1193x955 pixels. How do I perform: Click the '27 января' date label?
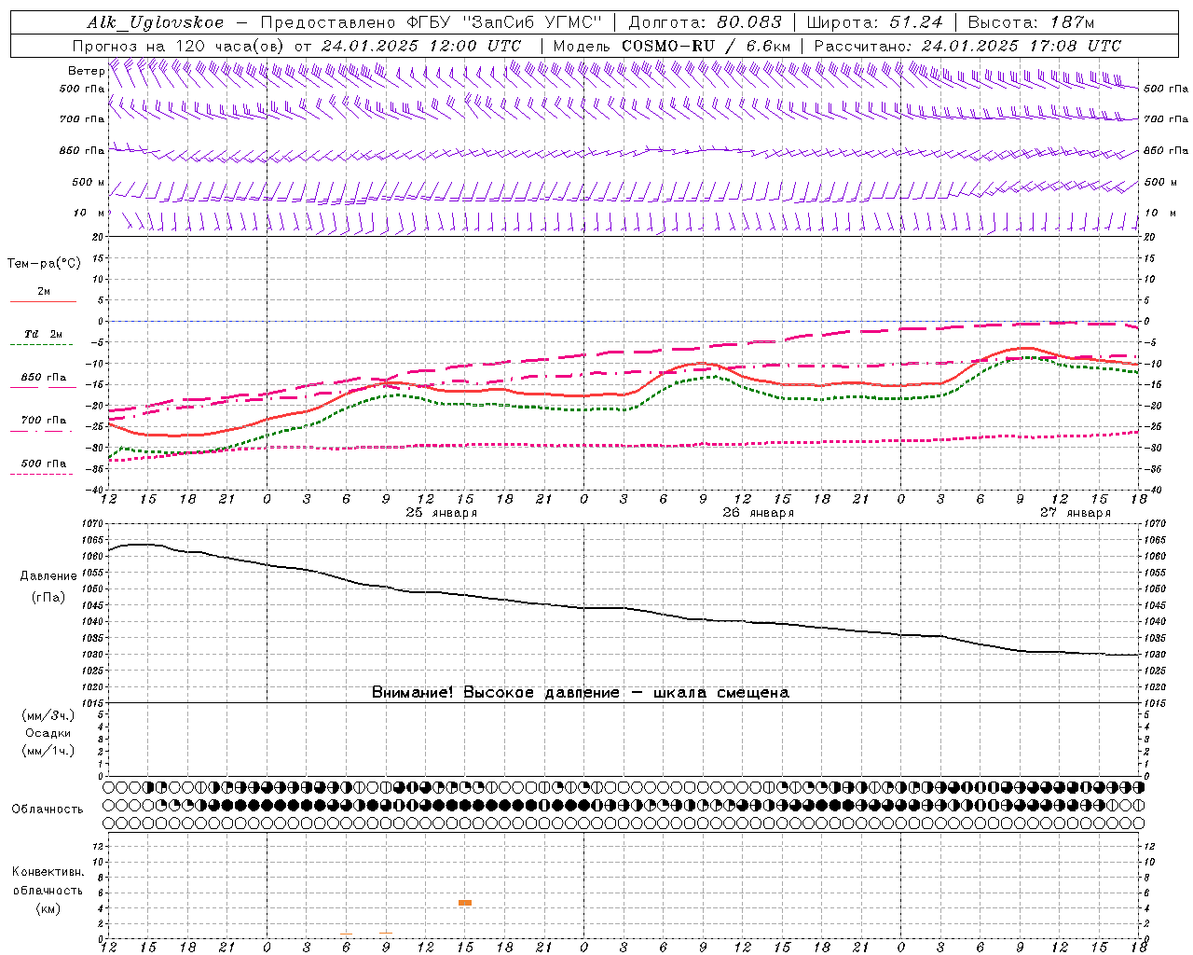pyautogui.click(x=1075, y=513)
